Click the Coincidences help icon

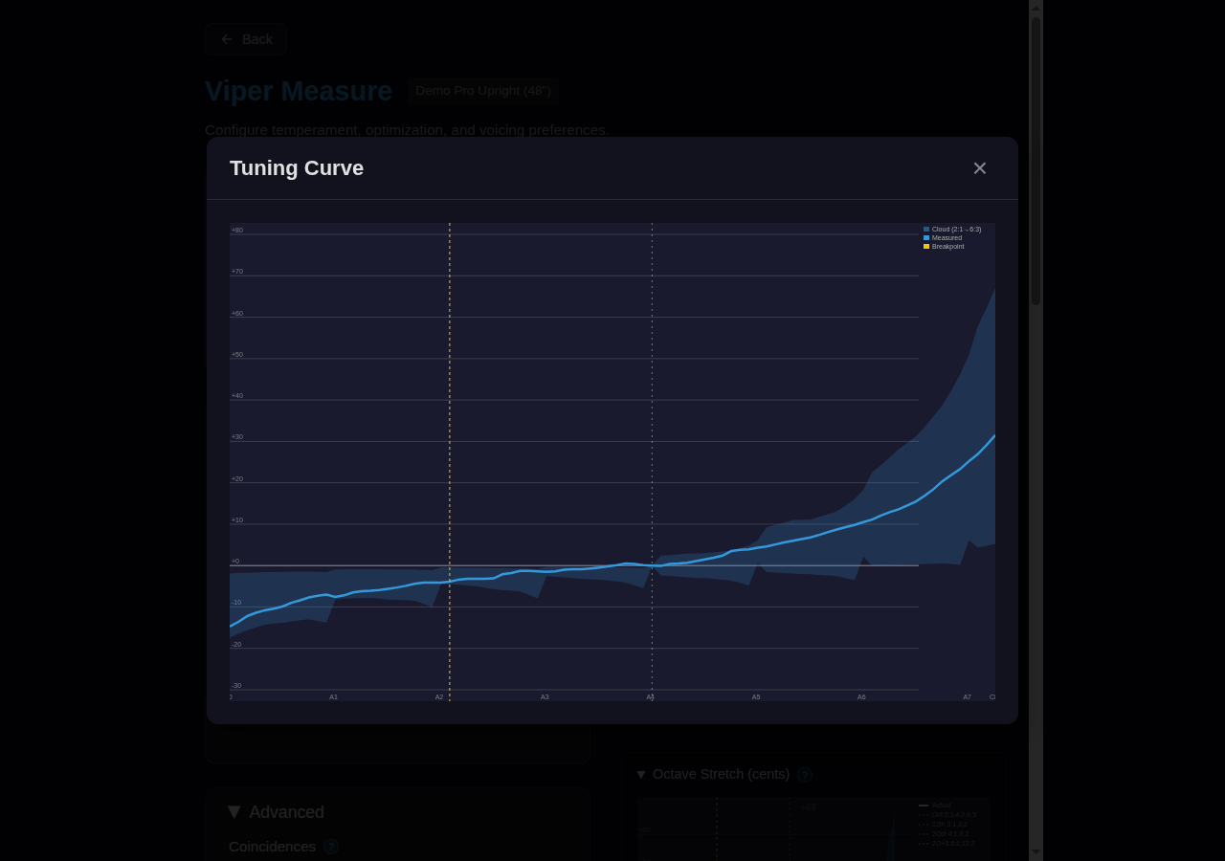[x=331, y=847]
